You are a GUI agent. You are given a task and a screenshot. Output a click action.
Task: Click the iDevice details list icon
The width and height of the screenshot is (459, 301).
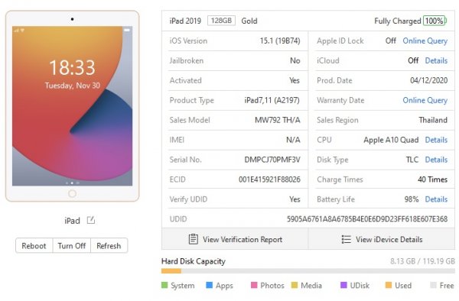coord(346,239)
